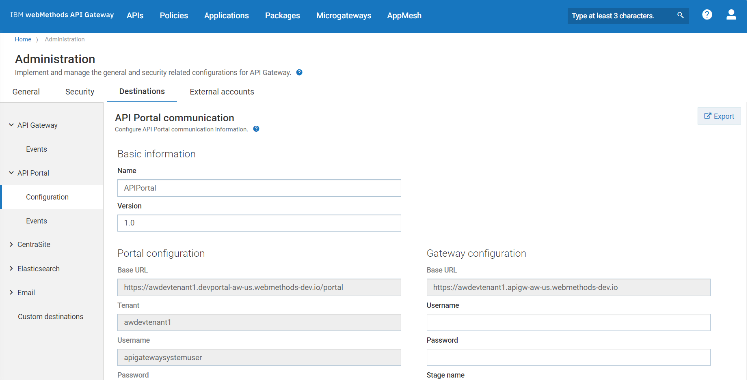Expand the Email section
750x380 pixels.
[x=11, y=292]
